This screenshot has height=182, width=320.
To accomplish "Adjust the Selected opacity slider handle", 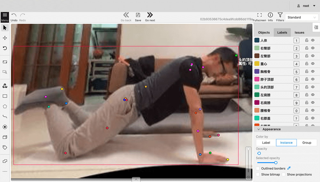I will (276, 162).
